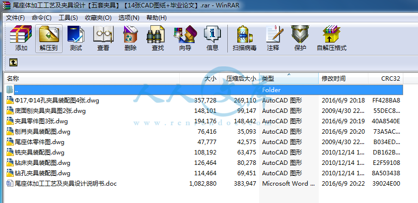Select file name 尾座体加工工艺及夹具设计说明书.doc
This screenshot has width=418, height=203.
tap(66, 184)
